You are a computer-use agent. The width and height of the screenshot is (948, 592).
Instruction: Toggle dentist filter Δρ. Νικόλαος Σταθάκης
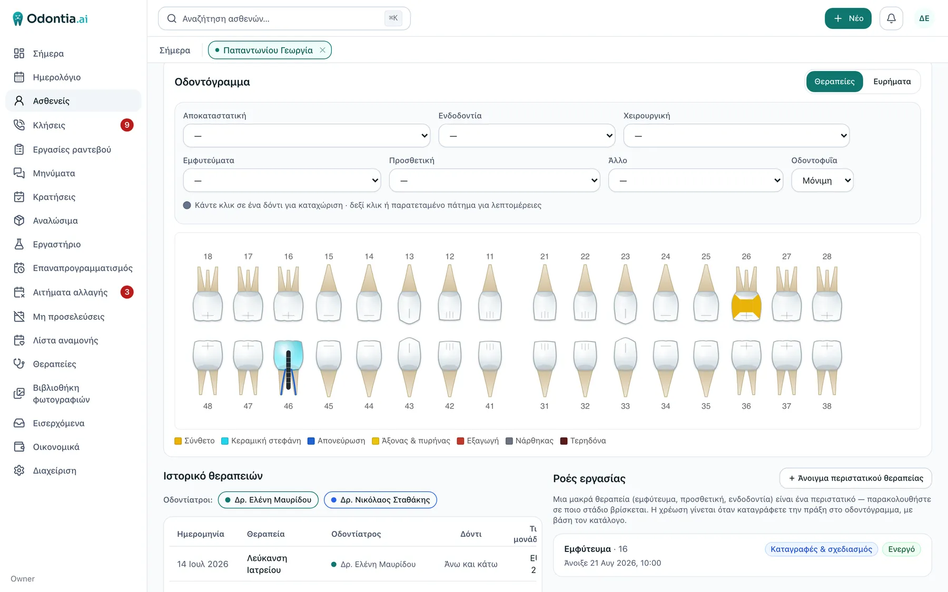[x=380, y=500]
